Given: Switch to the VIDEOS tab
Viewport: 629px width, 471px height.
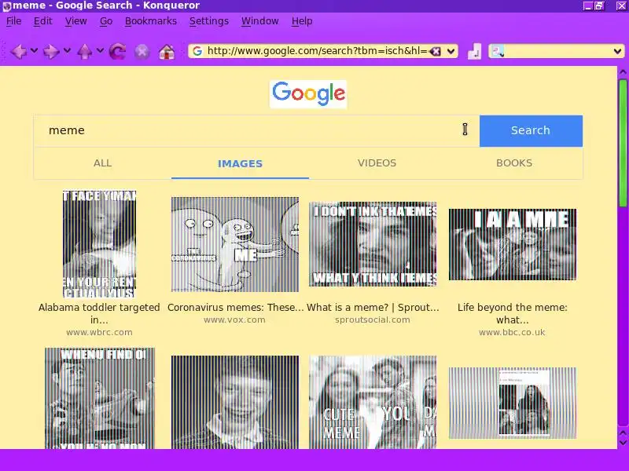Looking at the screenshot, I should click(x=377, y=163).
